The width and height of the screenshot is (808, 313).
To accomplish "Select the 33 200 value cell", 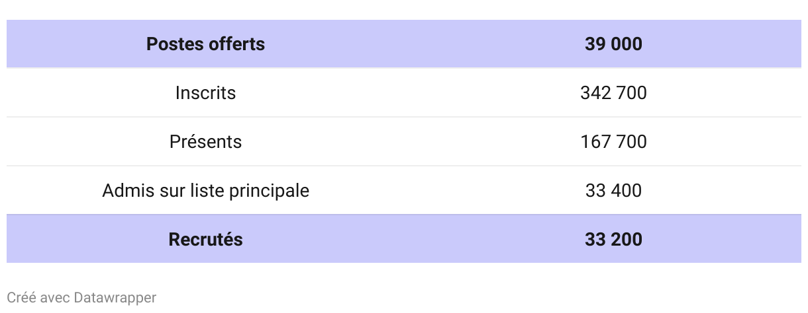I will [613, 239].
